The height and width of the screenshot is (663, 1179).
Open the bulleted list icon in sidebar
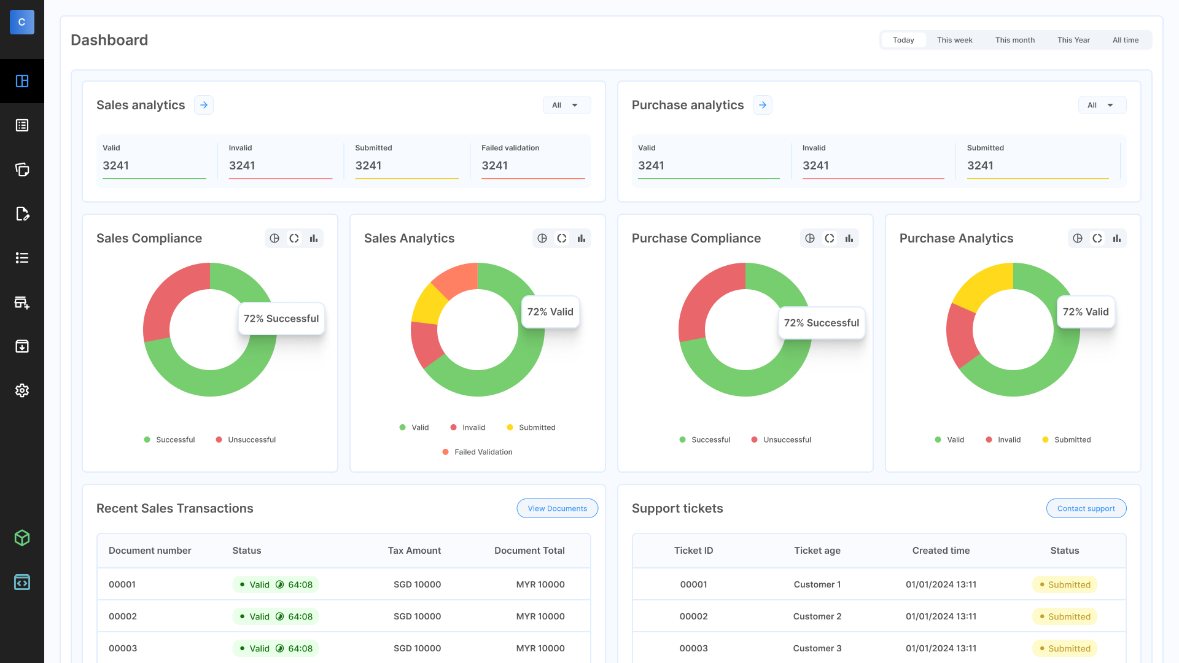[22, 258]
